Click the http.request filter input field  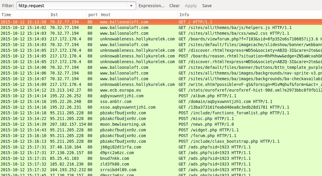[72, 6]
